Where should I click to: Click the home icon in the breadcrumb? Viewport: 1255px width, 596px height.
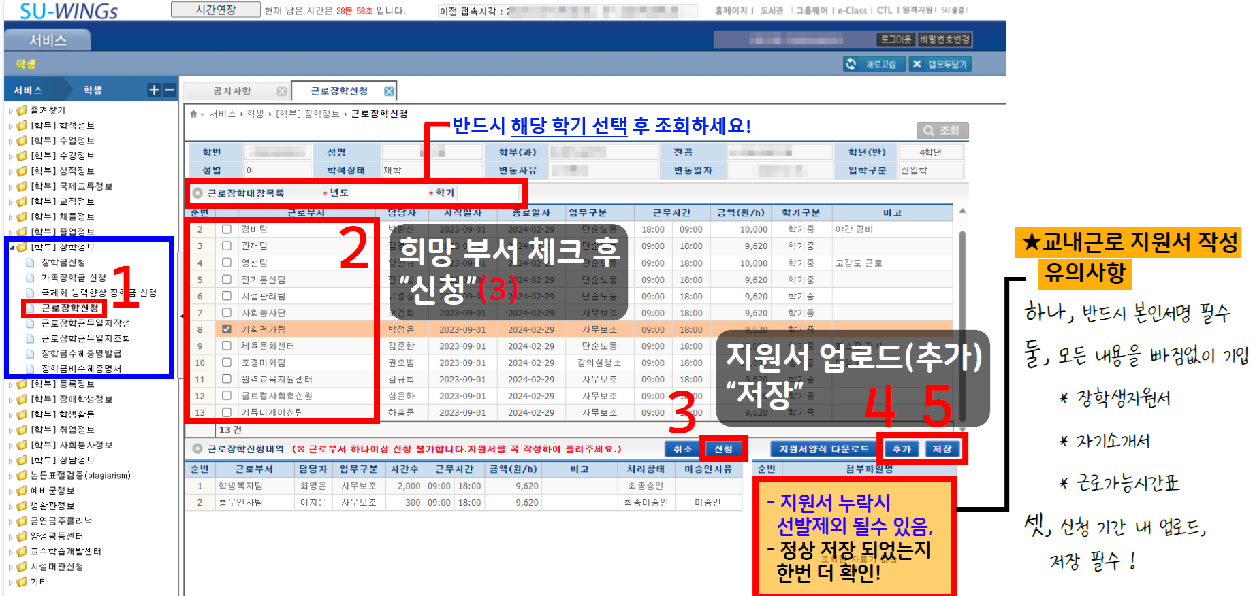tap(193, 114)
